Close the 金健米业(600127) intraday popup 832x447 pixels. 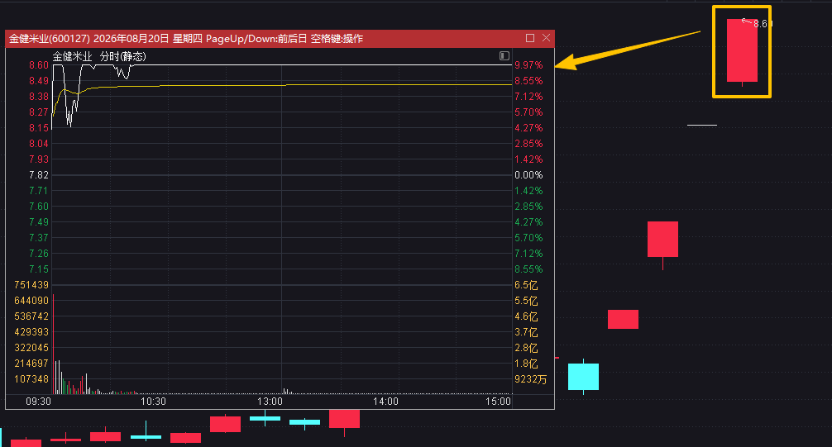pyautogui.click(x=546, y=38)
